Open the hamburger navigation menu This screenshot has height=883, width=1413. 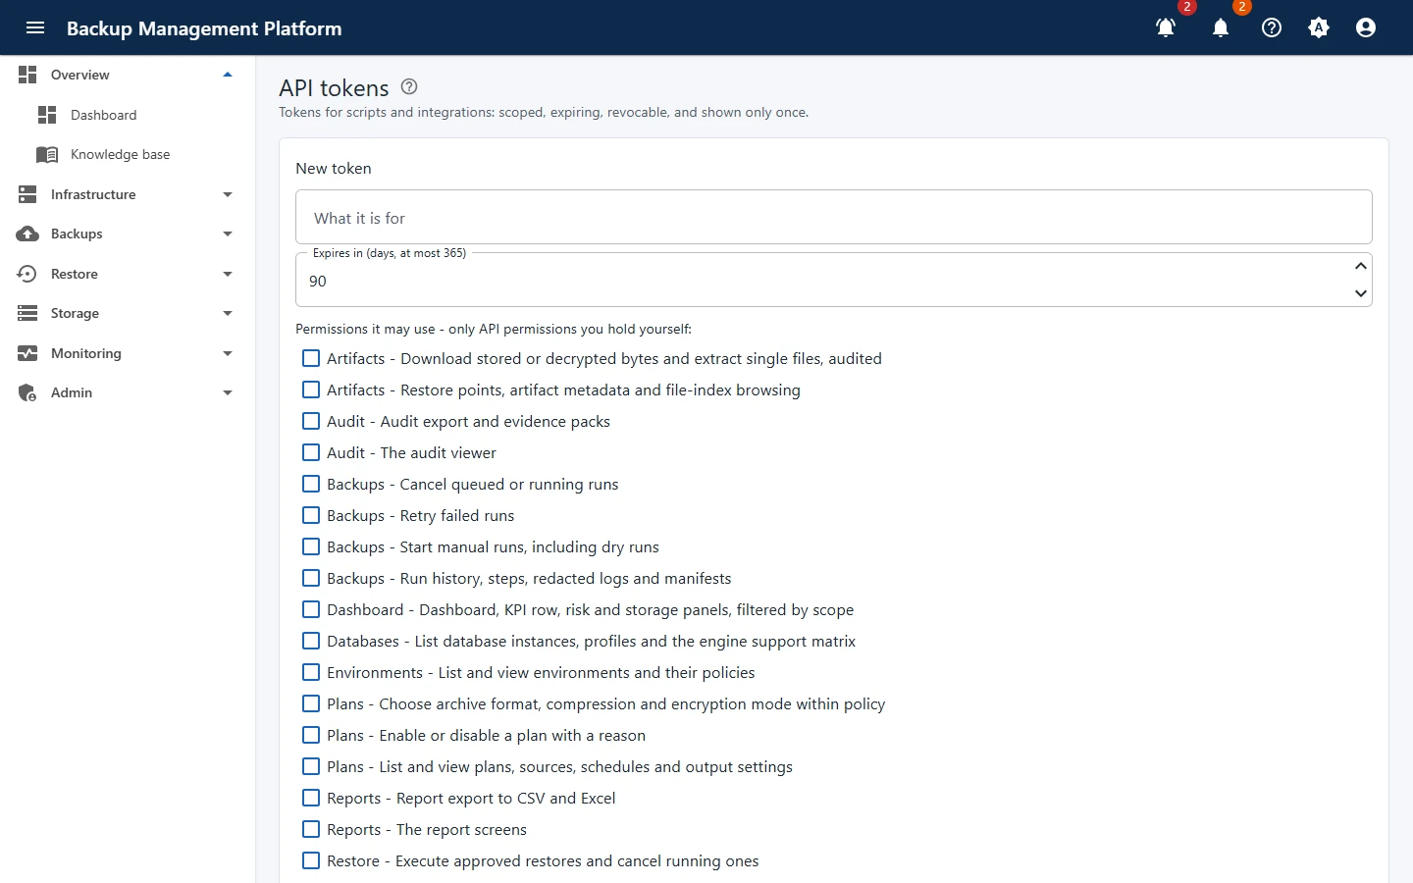(x=35, y=27)
